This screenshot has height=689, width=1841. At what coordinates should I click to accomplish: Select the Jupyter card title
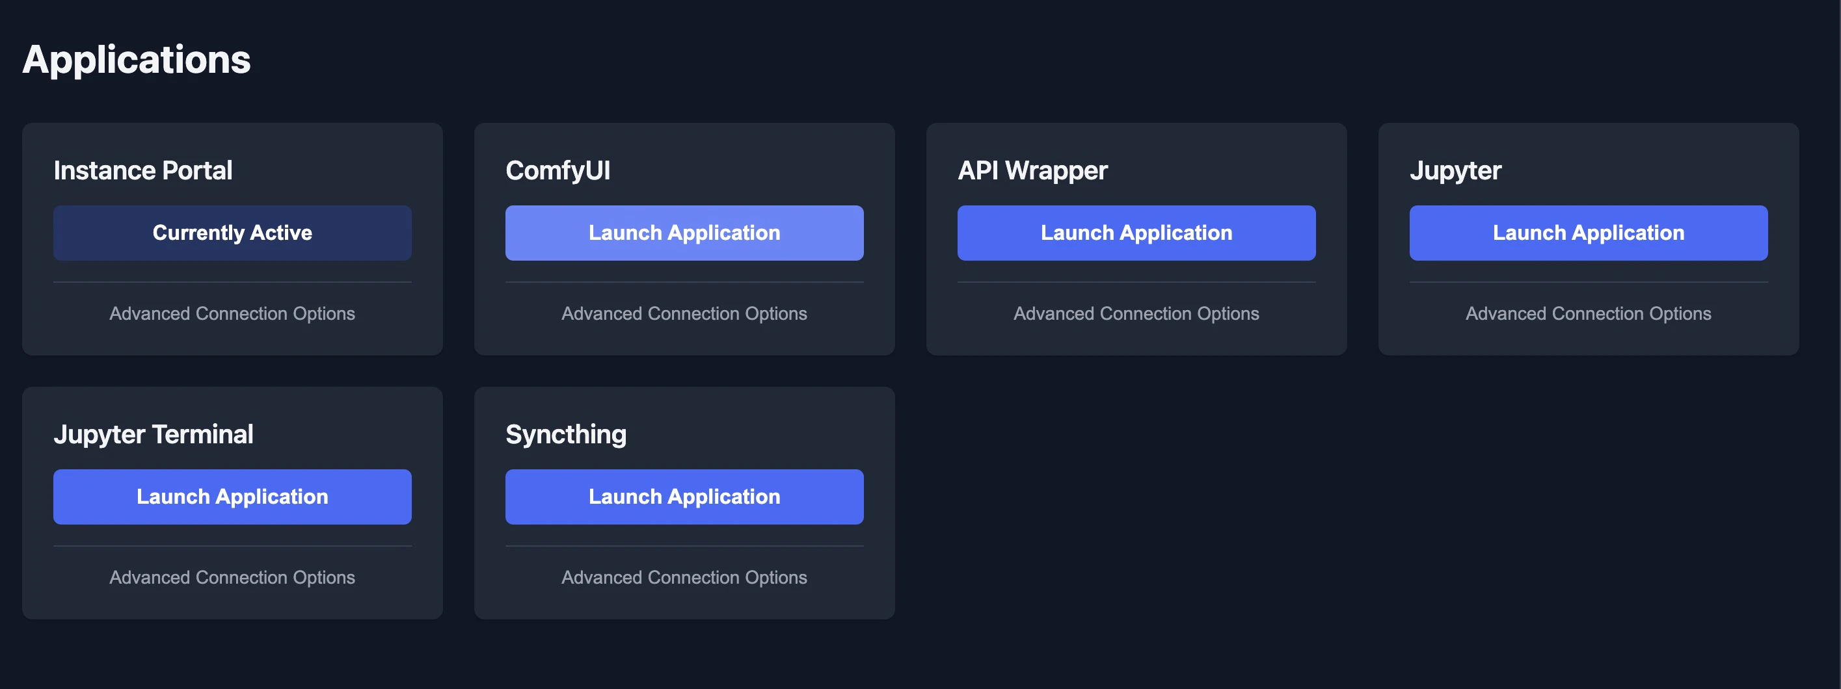(1455, 170)
